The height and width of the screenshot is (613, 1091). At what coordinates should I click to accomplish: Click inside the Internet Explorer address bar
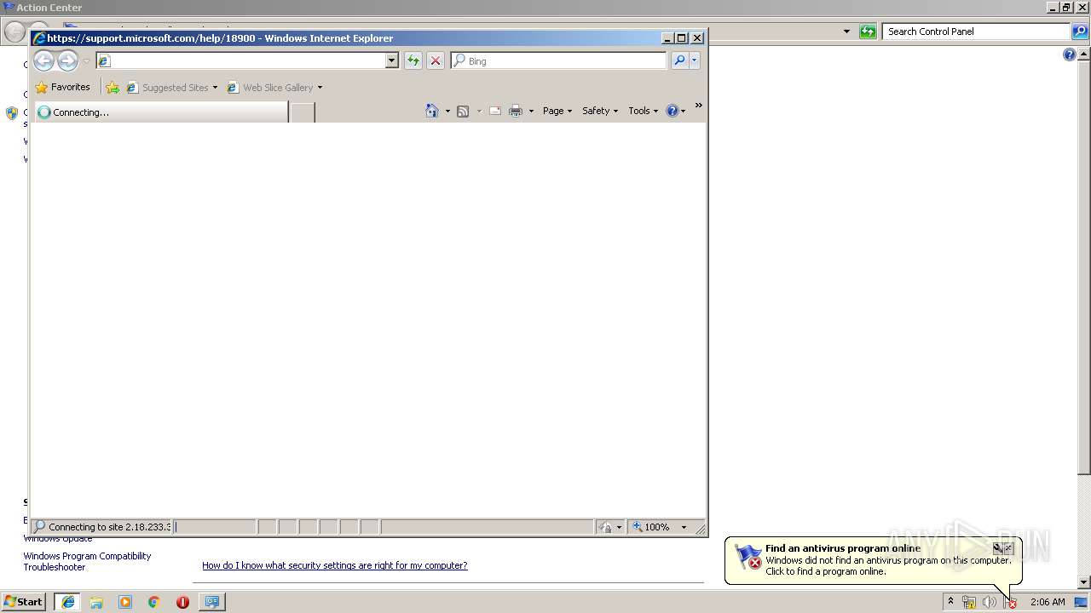pyautogui.click(x=247, y=60)
